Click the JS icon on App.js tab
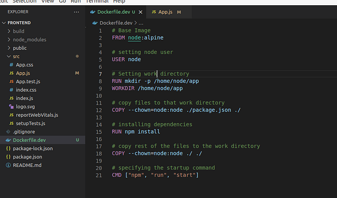Screen dimensions: 337x198 [x=154, y=12]
